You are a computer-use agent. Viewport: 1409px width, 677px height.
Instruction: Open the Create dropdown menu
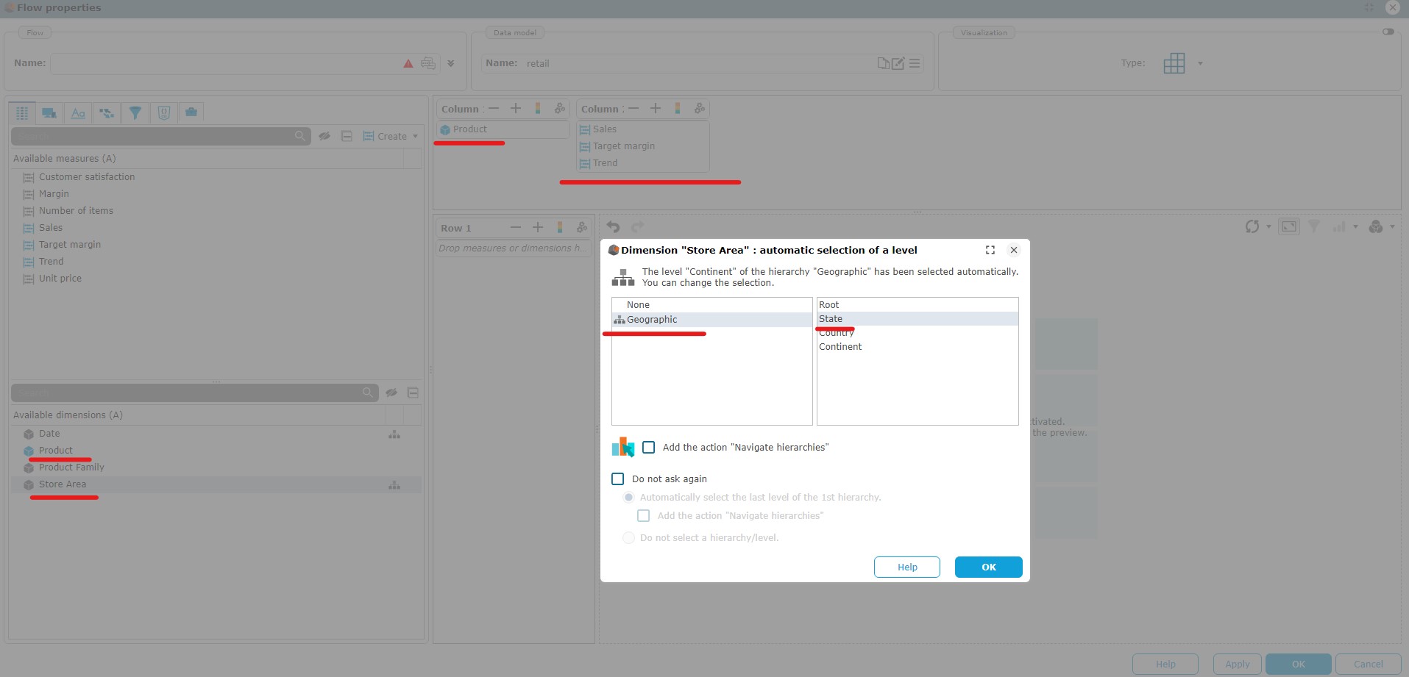click(415, 136)
